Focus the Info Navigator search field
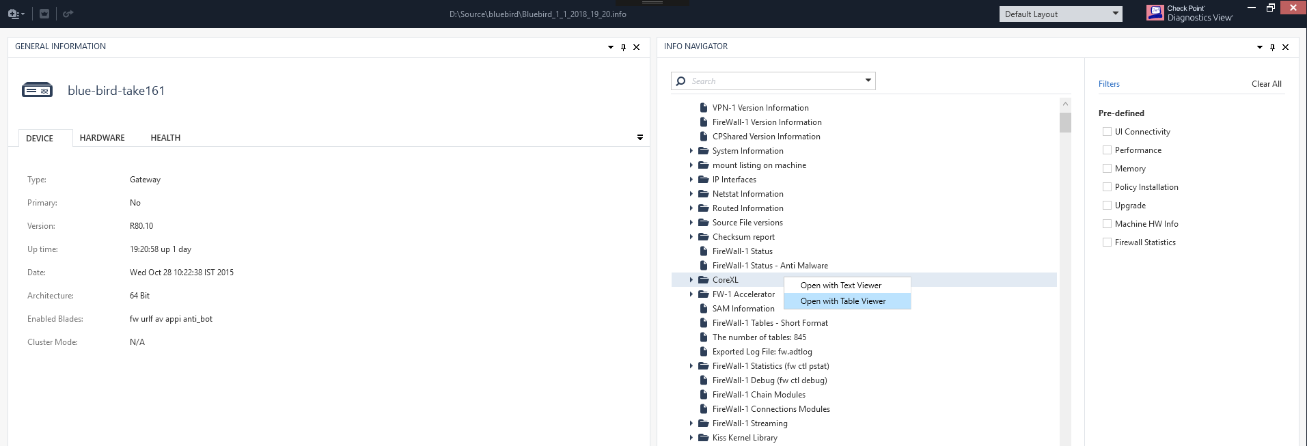 click(x=773, y=81)
